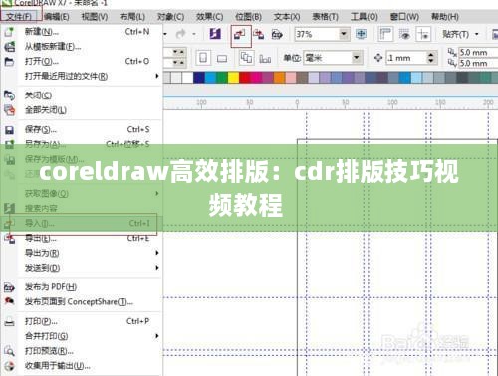Click the publish to PDF toolbar icon
Screen dimensions: 498x376
(x=277, y=34)
